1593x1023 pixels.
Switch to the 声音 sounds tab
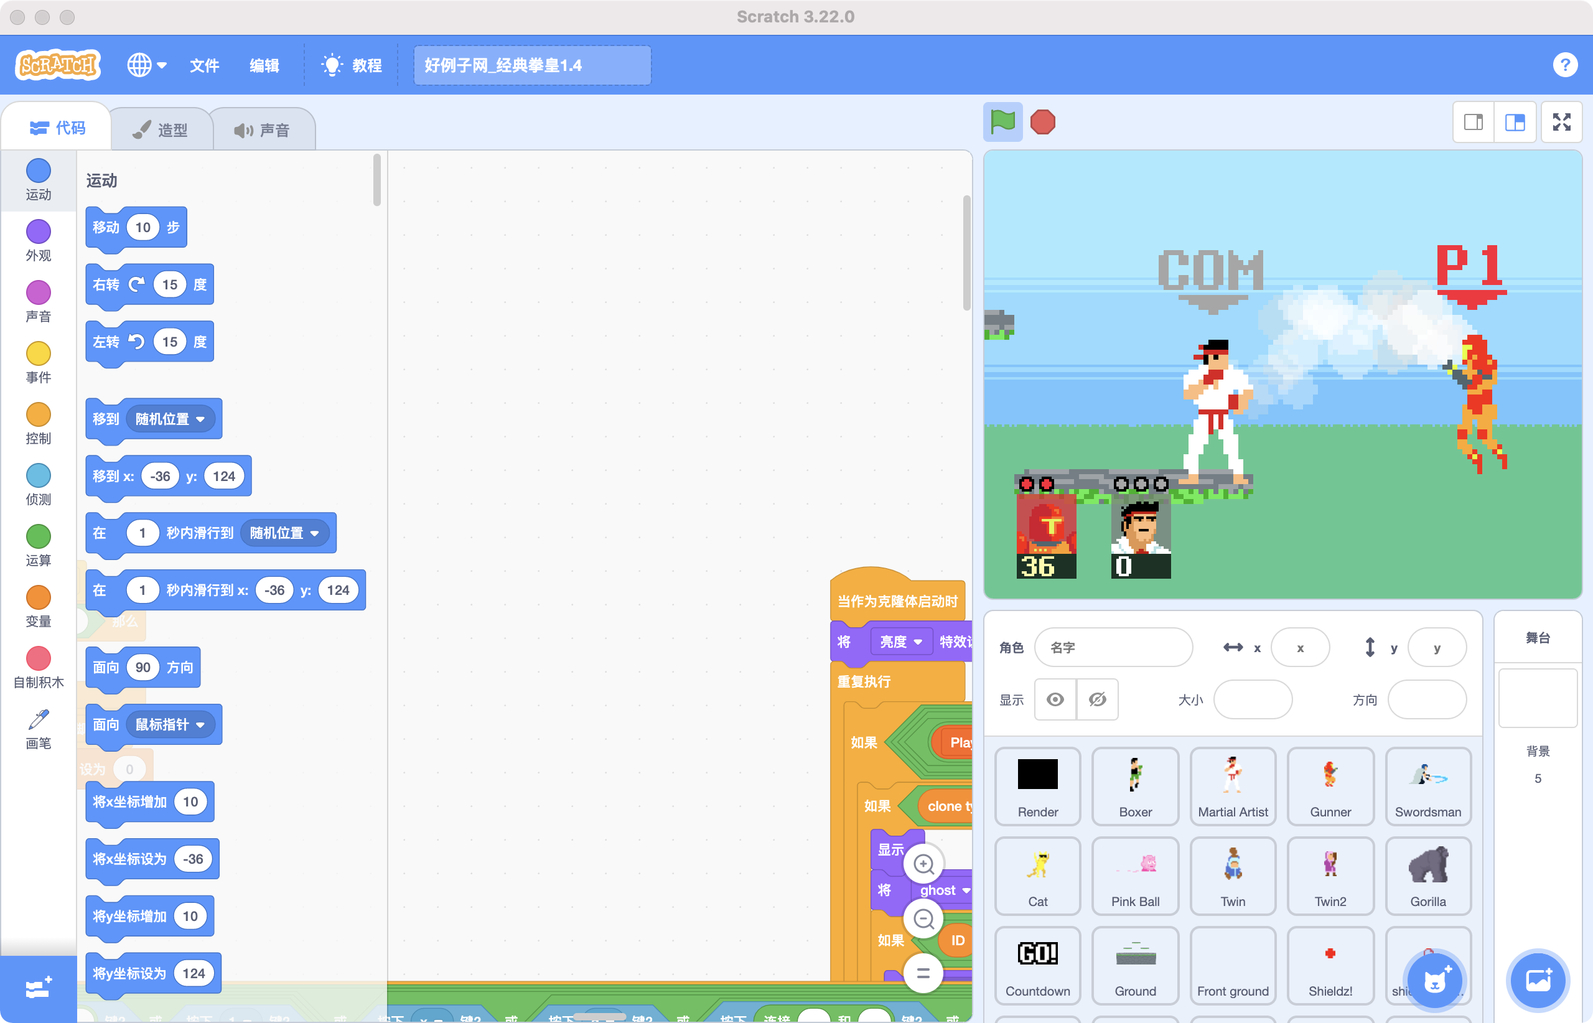[263, 129]
